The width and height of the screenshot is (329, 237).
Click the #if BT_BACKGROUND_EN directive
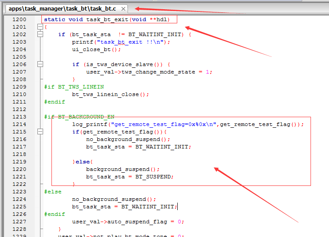click(x=79, y=117)
